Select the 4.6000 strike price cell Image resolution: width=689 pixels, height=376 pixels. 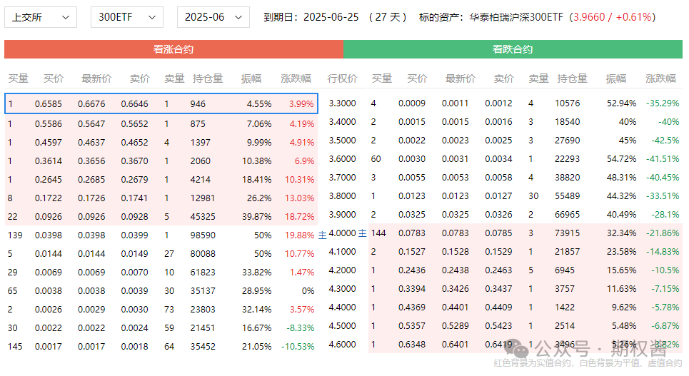coord(342,345)
